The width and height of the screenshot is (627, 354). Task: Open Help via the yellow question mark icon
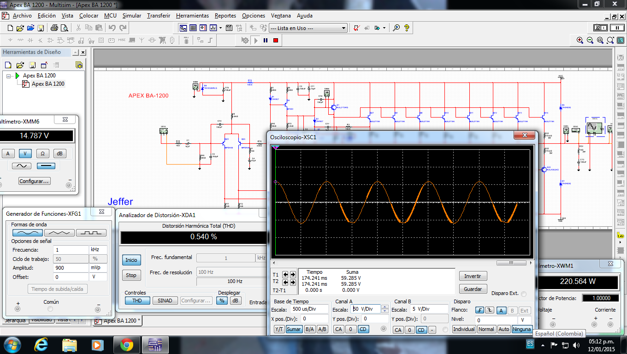[x=407, y=28]
